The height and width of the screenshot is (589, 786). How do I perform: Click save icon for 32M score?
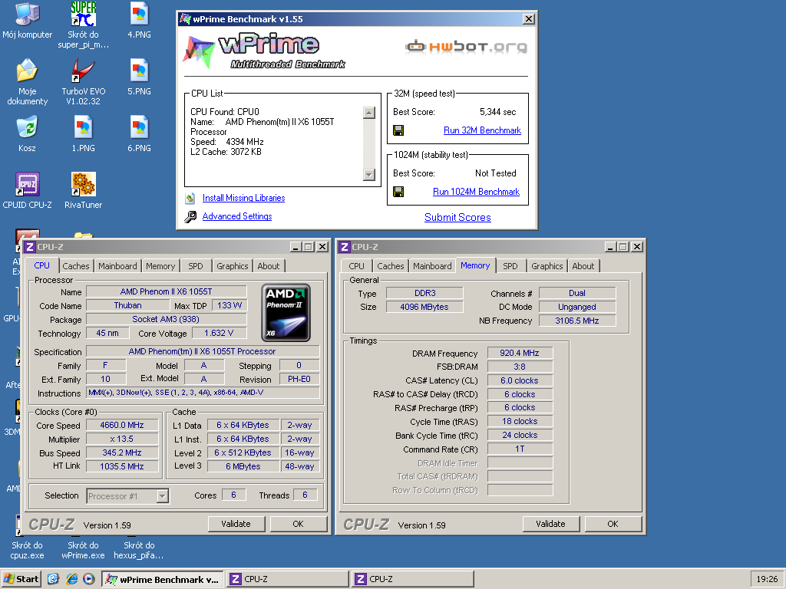pos(398,130)
